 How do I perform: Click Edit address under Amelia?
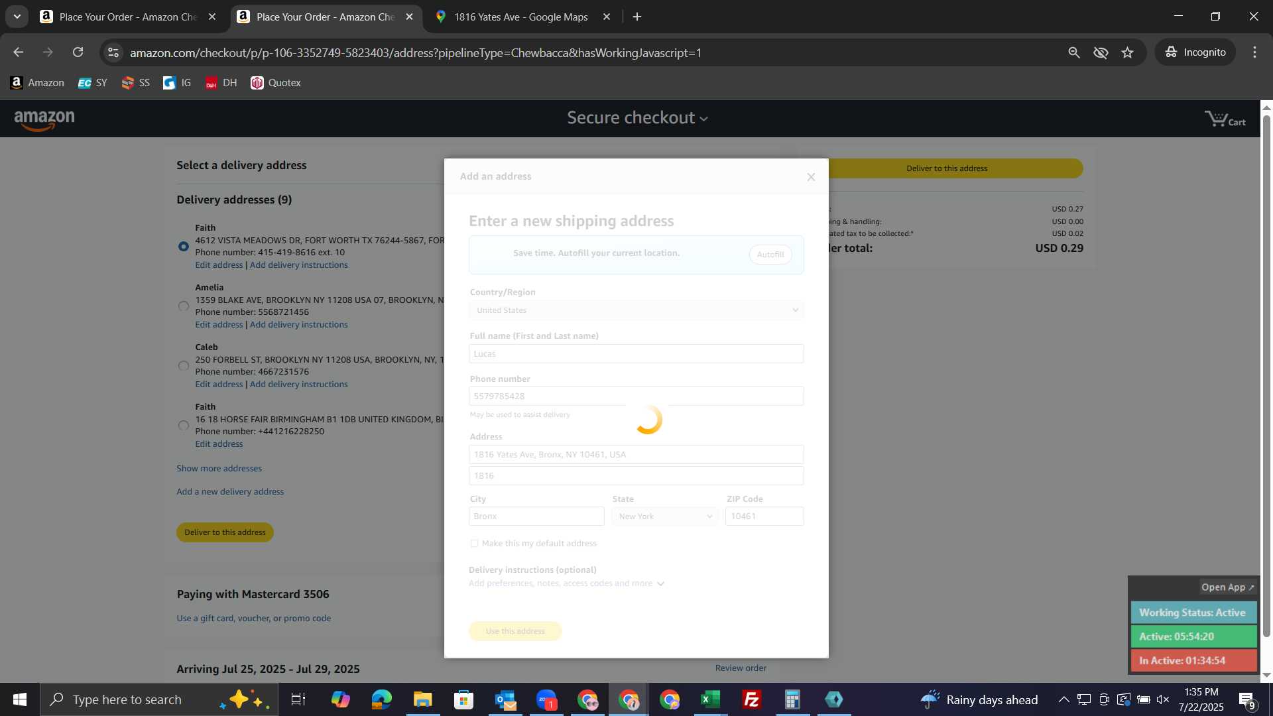[219, 325]
